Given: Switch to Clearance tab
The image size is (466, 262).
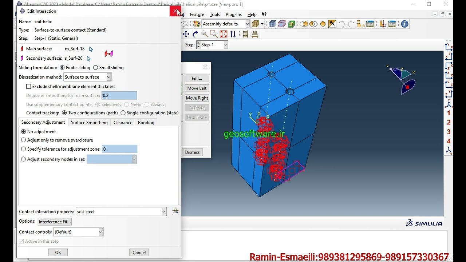Looking at the screenshot, I should [x=123, y=123].
